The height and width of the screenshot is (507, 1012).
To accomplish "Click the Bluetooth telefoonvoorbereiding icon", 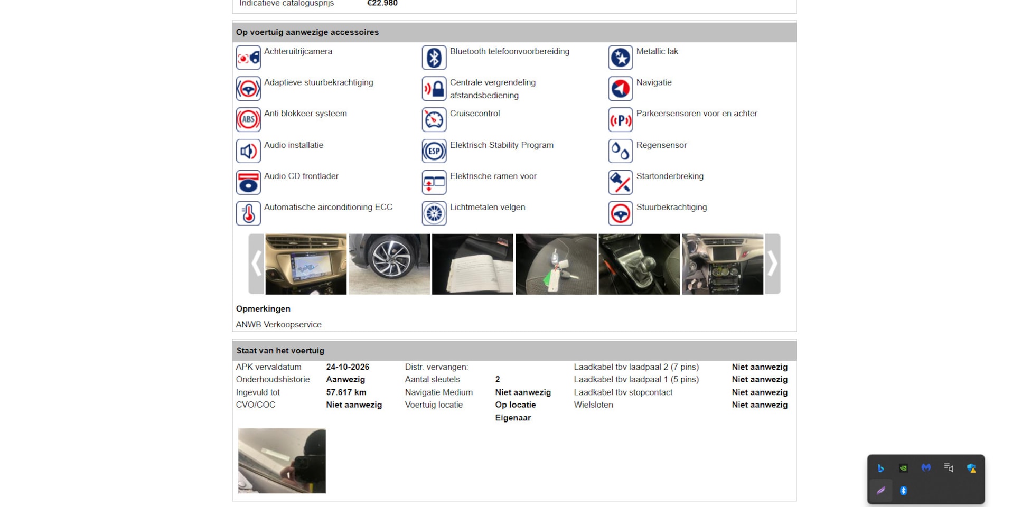I will coord(434,58).
